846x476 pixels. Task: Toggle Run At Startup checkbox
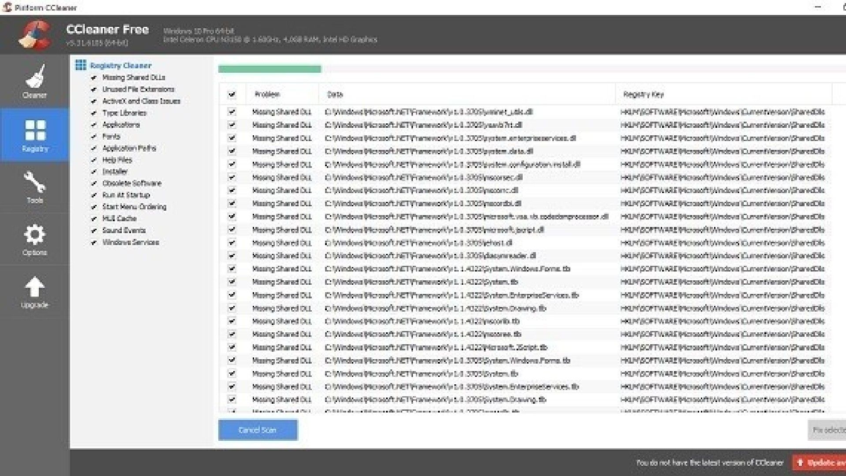94,195
